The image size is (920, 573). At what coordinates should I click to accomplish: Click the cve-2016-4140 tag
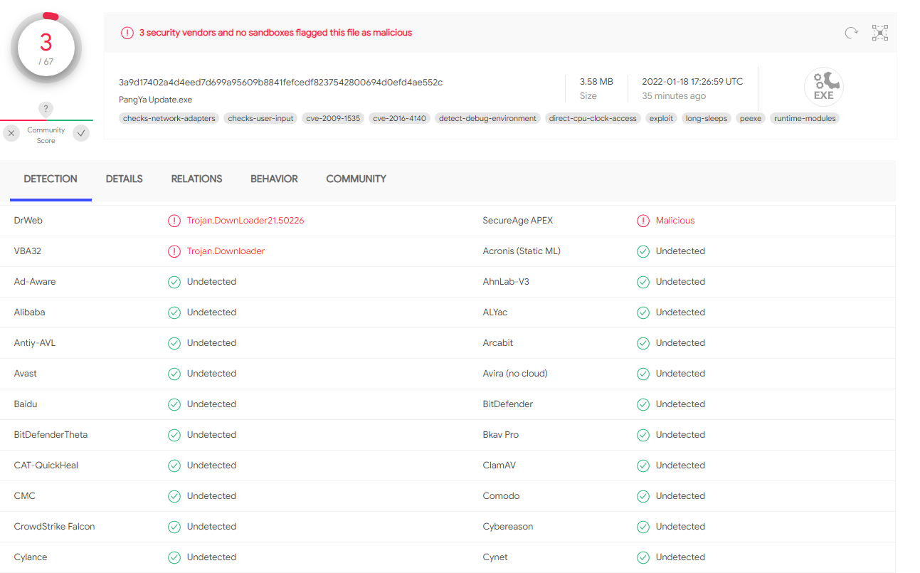tap(400, 118)
